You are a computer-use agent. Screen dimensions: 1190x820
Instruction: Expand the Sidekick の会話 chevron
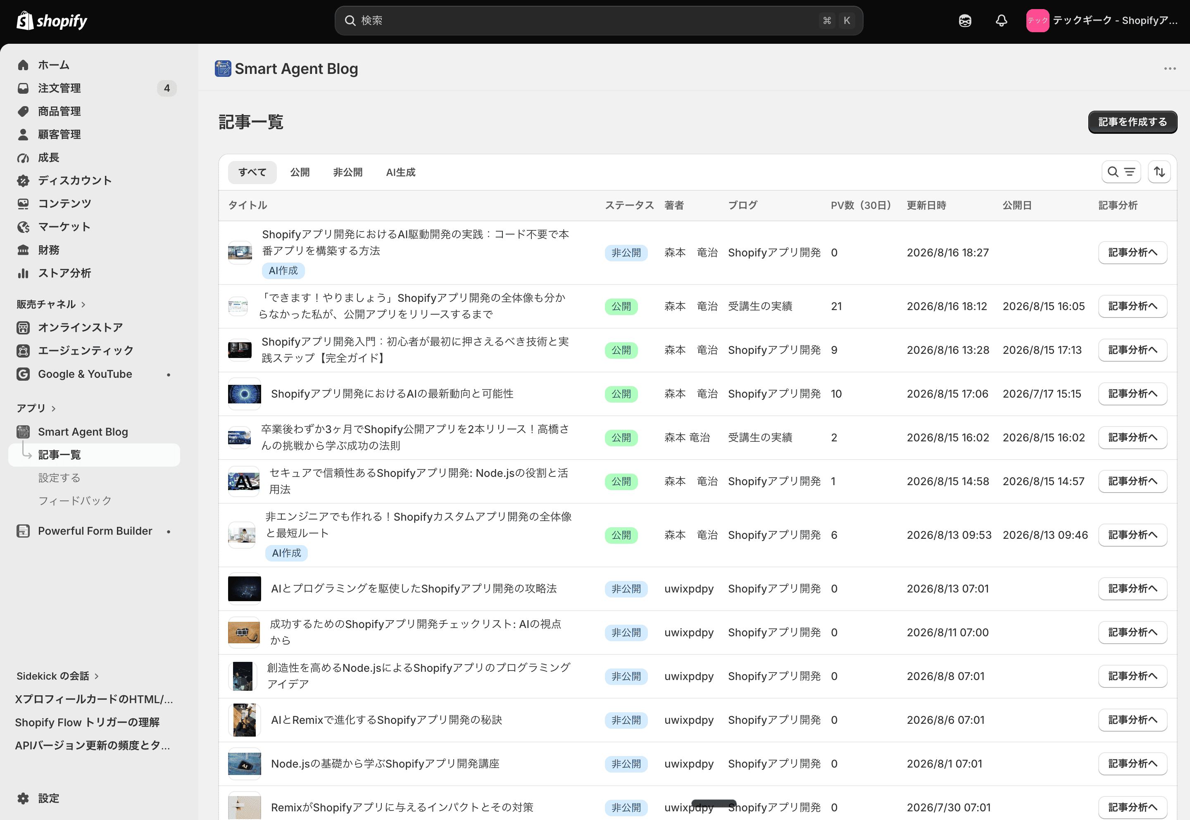(x=97, y=675)
